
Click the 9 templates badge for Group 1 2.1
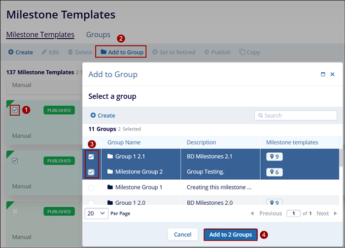pyautogui.click(x=275, y=157)
